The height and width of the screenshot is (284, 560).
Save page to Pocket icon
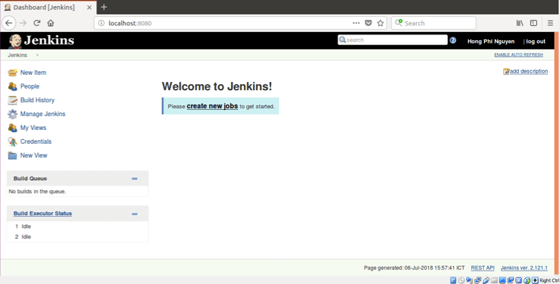pos(369,23)
